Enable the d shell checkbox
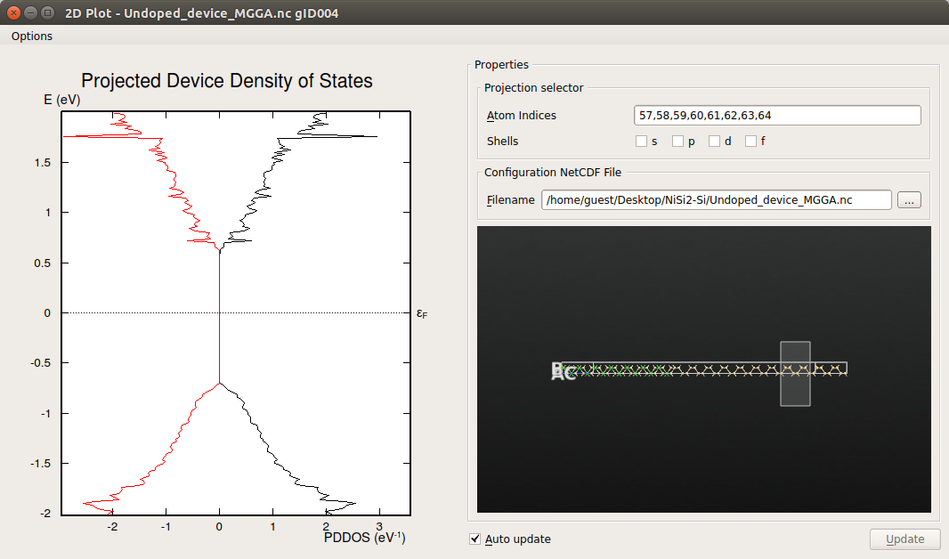The height and width of the screenshot is (559, 949). 714,141
